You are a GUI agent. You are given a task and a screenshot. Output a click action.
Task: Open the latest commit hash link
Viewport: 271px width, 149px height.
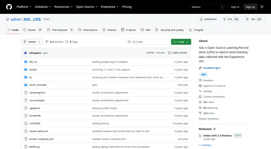150,53
